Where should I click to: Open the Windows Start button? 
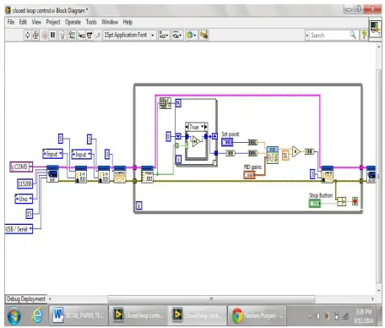pyautogui.click(x=14, y=315)
